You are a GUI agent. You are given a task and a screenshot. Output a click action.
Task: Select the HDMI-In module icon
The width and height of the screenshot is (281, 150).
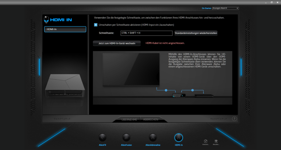click(x=179, y=137)
